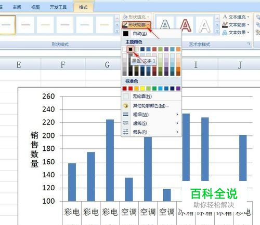Open the 视图 ribbon tab

(35, 7)
